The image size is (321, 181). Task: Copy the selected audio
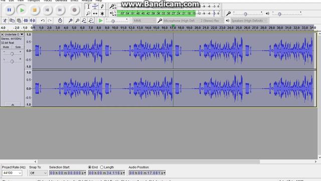(x=12, y=21)
